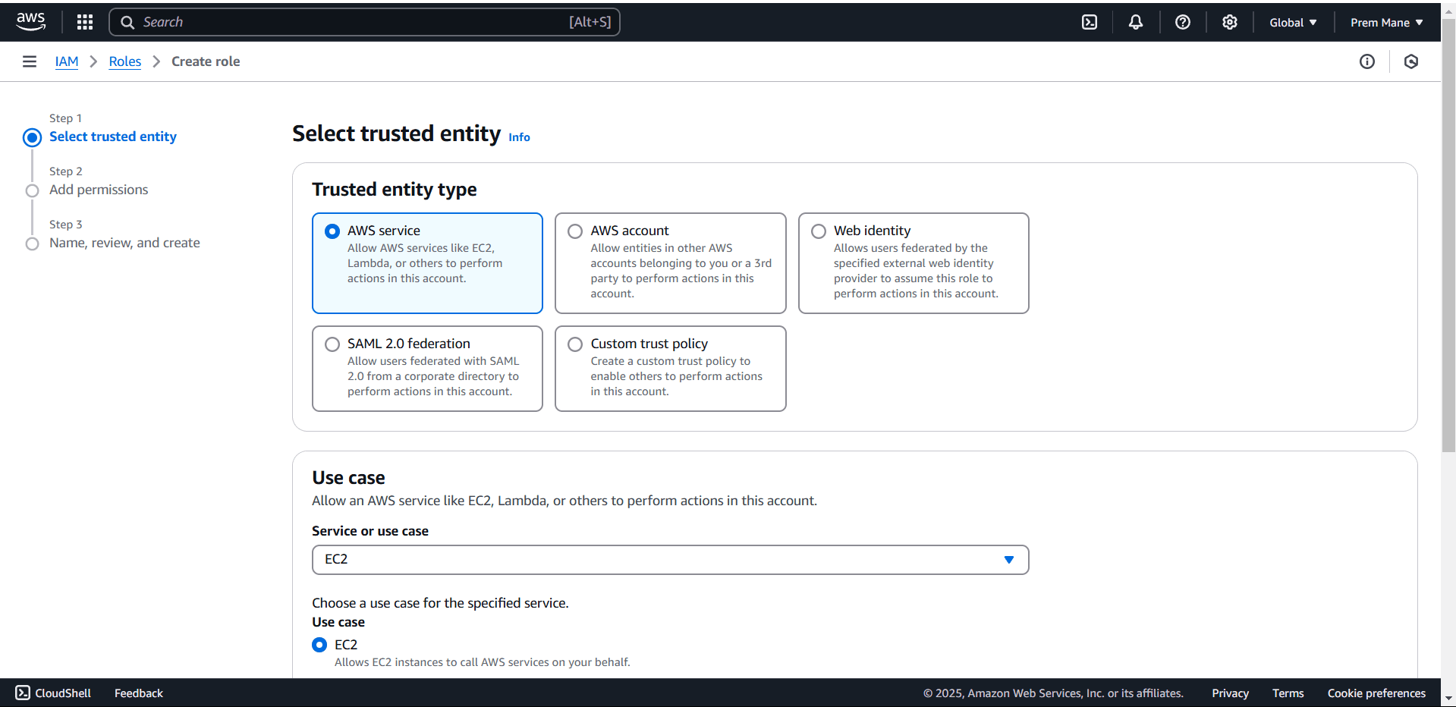The image size is (1456, 707).
Task: Click "Allows EC2 instances to call AWS services" text
Action: (x=483, y=662)
